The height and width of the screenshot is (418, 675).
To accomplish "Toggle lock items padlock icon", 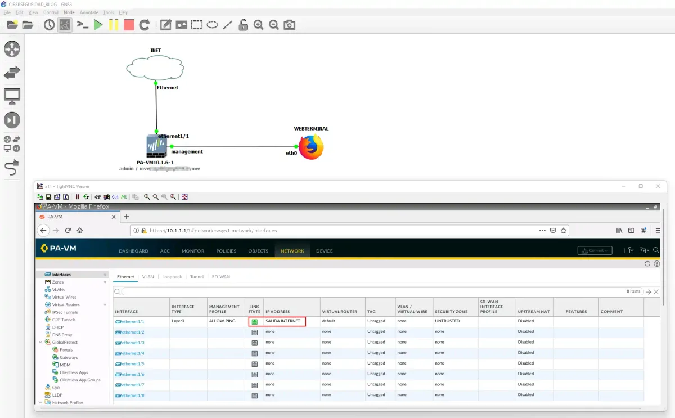I will coord(243,25).
